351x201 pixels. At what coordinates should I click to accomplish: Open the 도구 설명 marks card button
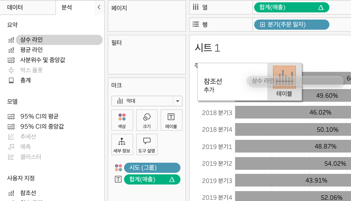click(x=147, y=144)
